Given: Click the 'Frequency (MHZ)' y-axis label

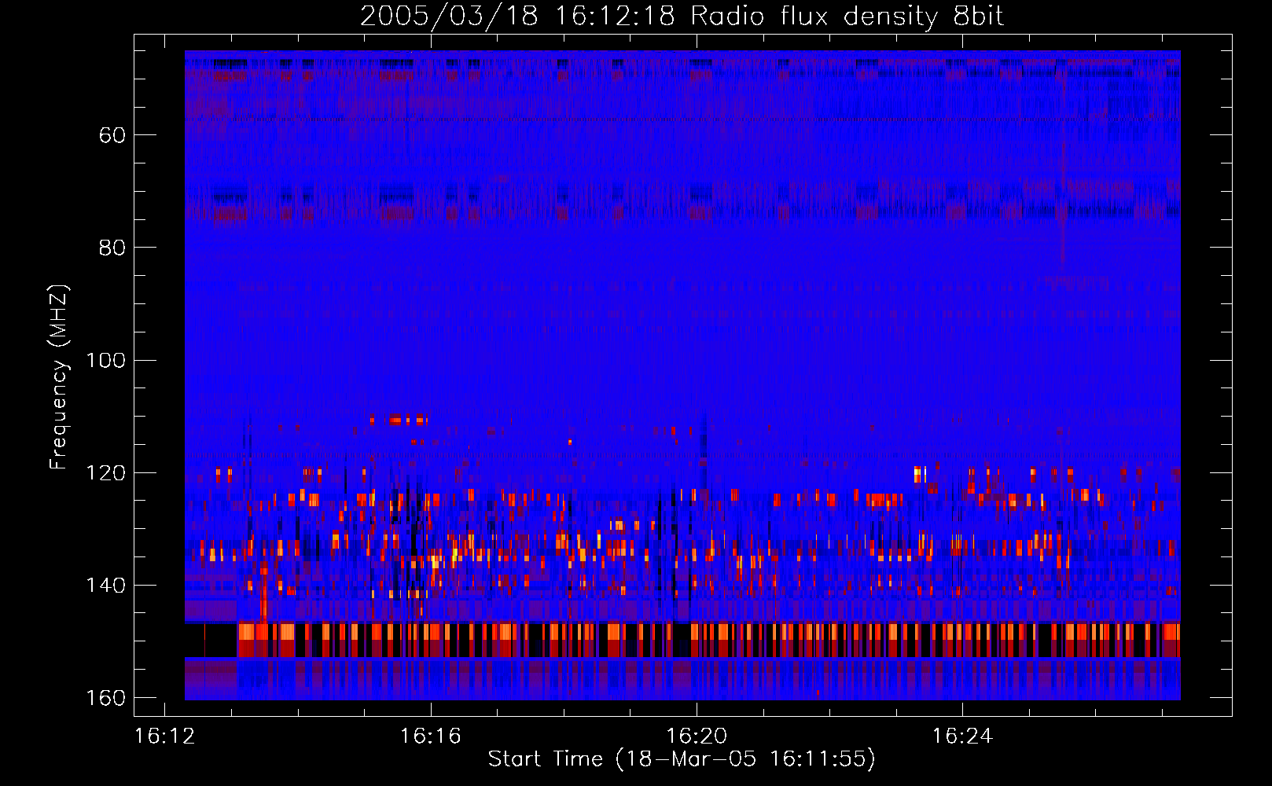Looking at the screenshot, I should click(59, 376).
